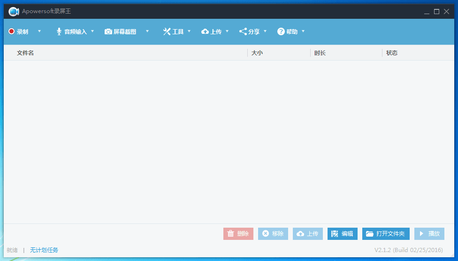Click the question mark help icon

281,31
